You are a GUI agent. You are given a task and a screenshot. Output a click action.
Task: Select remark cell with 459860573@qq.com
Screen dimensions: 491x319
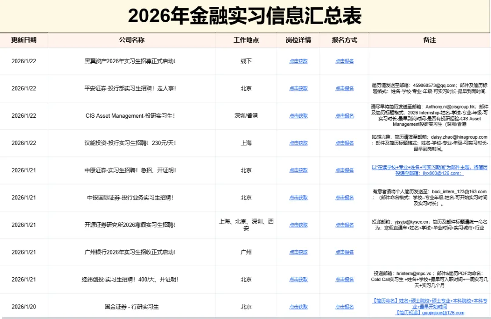click(x=429, y=89)
